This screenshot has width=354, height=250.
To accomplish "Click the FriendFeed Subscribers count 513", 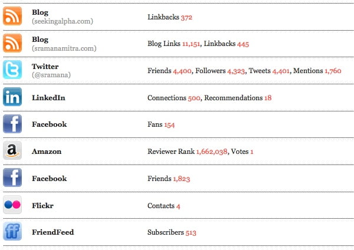I will point(191,233).
